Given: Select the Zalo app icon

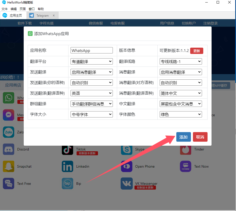Looking at the screenshot, I should tap(9, 132).
